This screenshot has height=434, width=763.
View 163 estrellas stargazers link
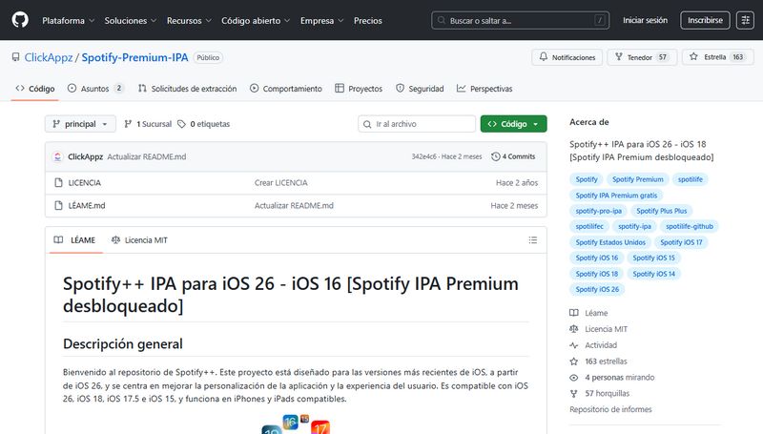coord(599,361)
